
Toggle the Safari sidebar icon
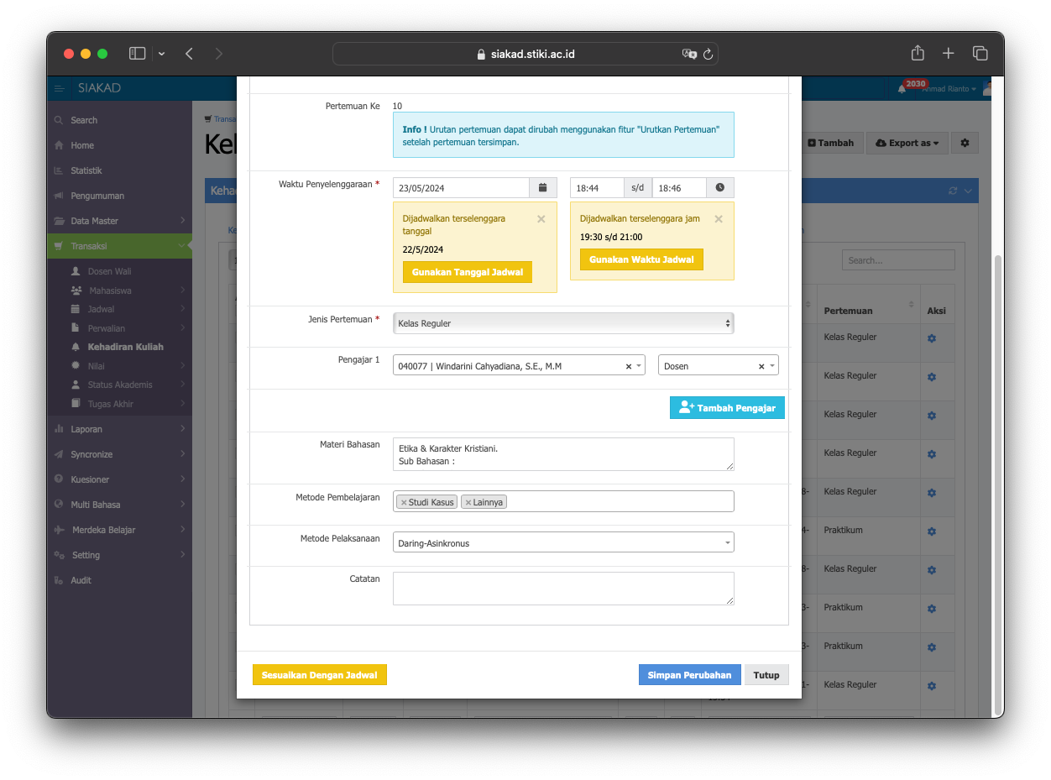[x=137, y=54]
